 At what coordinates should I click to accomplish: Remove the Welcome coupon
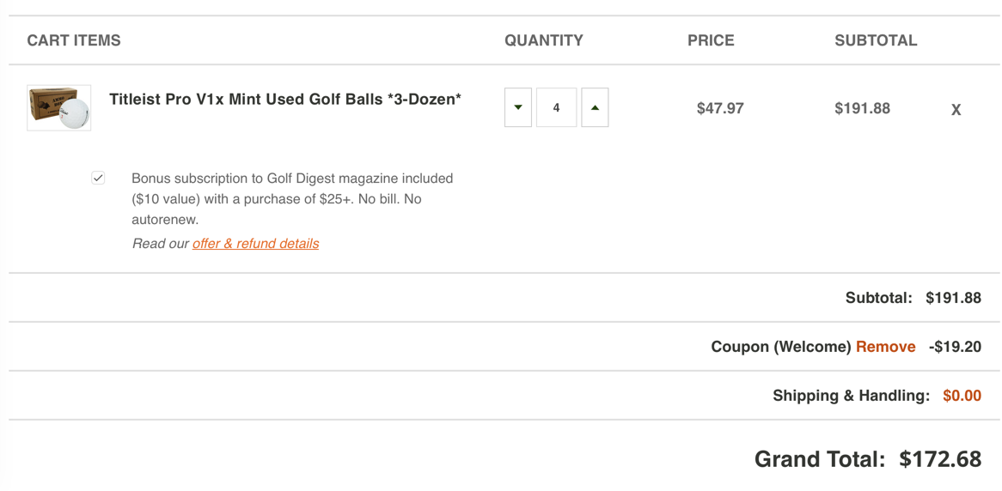point(885,347)
